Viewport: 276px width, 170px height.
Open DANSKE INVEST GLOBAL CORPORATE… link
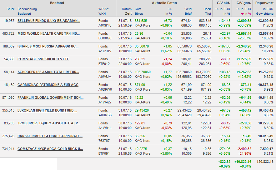pos(50,136)
